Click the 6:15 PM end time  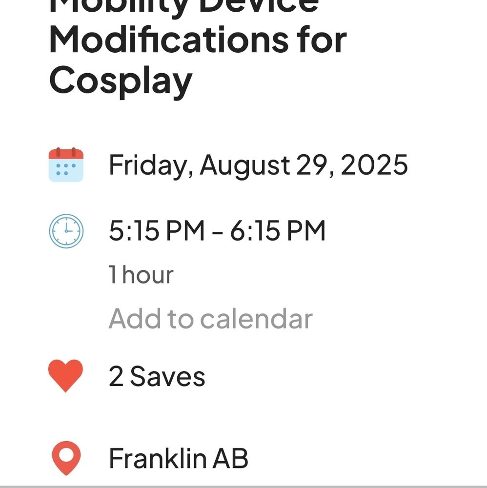278,231
